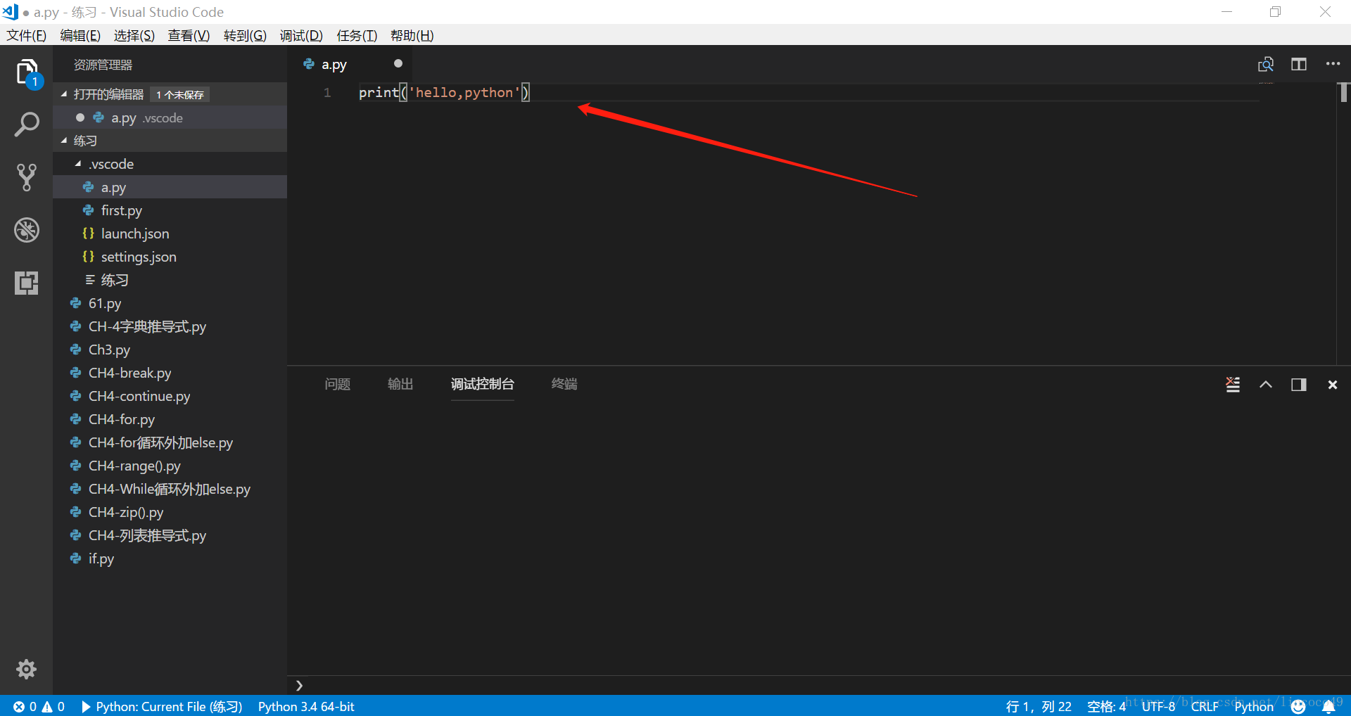The height and width of the screenshot is (716, 1351).
Task: Click the show opened editors icon
Action: coord(1265,65)
